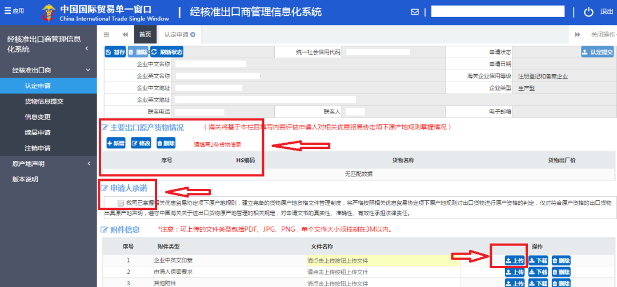Click 删除 under 主要出口原产货物情况
This screenshot has width=617, height=287.
(166, 143)
